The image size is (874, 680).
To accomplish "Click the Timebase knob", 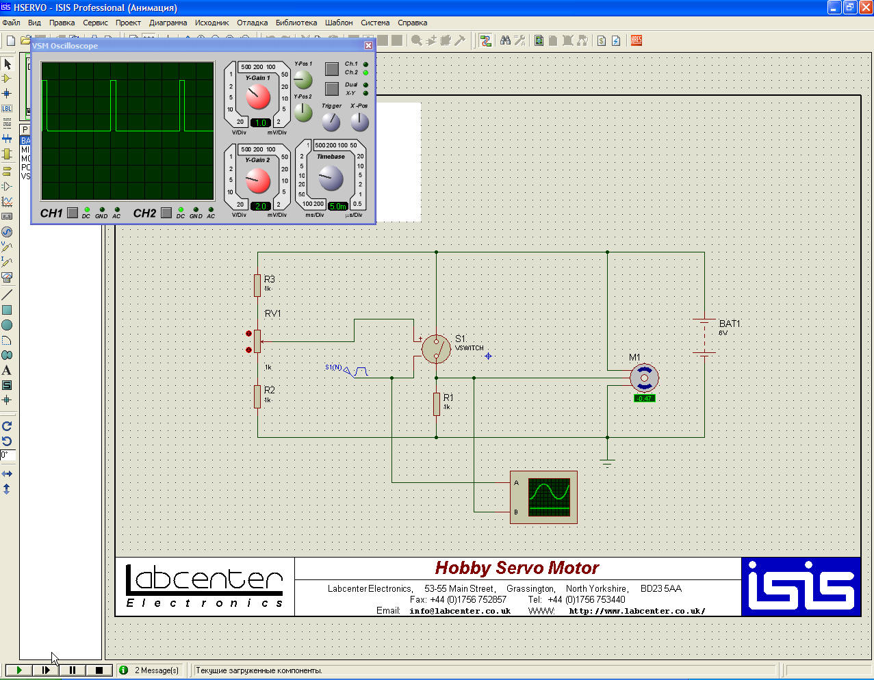I will pos(331,179).
